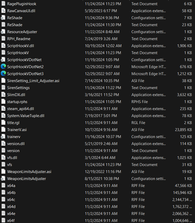Click the x64a RPF file icon

tap(3, 185)
